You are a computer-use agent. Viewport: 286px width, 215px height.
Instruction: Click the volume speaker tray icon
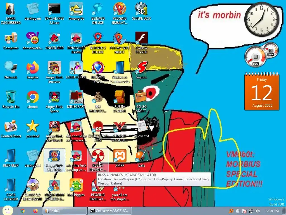[258, 211]
